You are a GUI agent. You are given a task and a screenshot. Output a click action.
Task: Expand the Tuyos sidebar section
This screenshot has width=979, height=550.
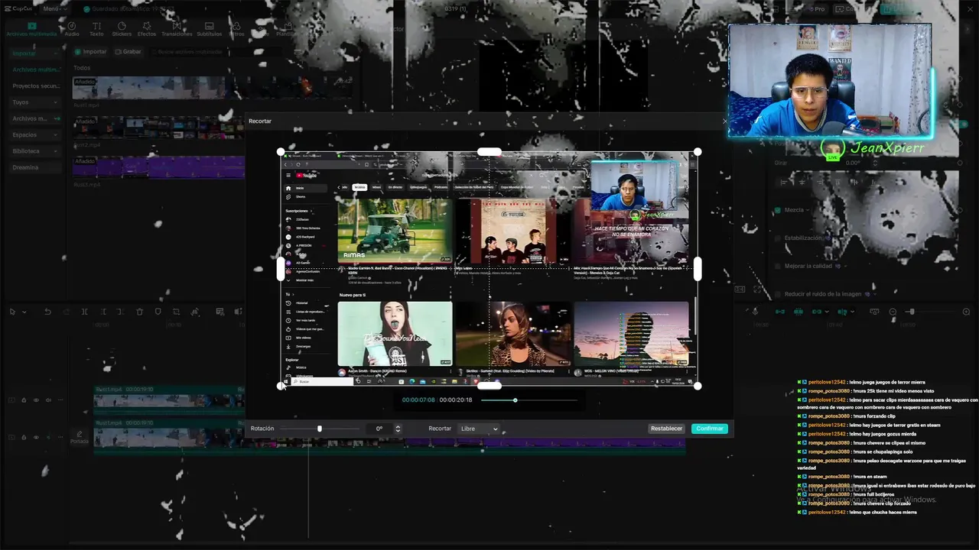click(35, 102)
